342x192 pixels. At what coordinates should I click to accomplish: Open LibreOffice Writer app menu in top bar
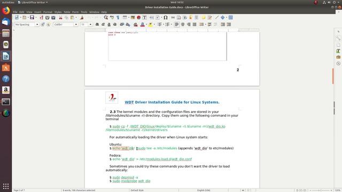(33, 2)
